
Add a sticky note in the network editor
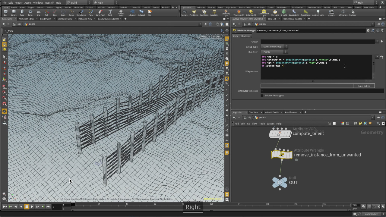(359, 123)
